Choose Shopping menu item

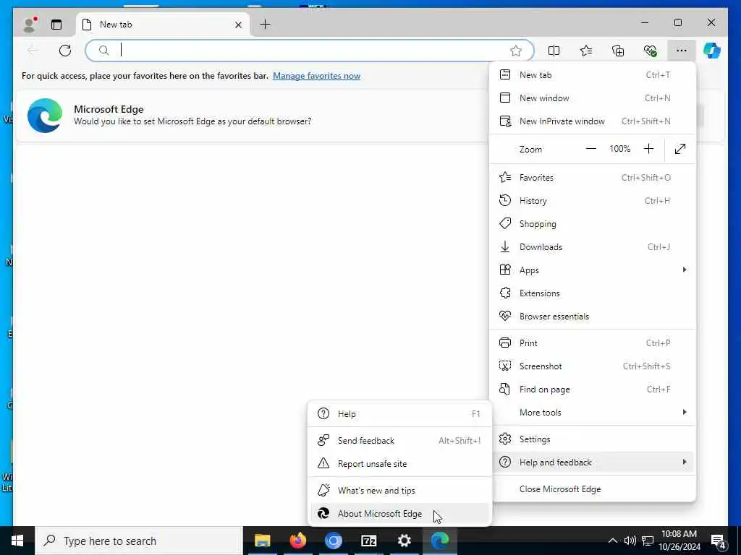(x=593, y=224)
